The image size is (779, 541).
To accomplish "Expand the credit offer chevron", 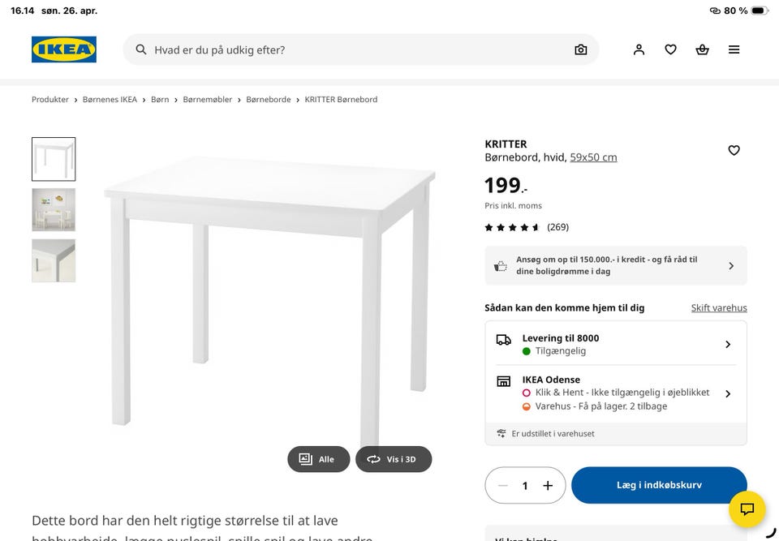I will [x=731, y=266].
